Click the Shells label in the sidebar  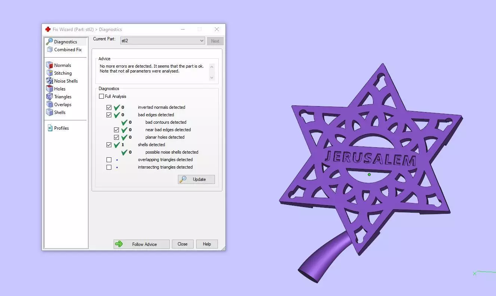pos(60,112)
